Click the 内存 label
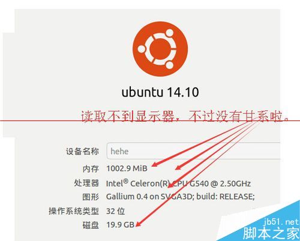The height and width of the screenshot is (241, 300). pos(91,169)
